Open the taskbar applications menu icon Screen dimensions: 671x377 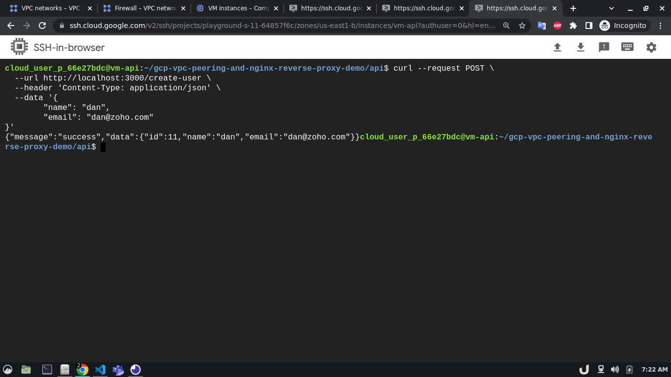[x=7, y=370]
